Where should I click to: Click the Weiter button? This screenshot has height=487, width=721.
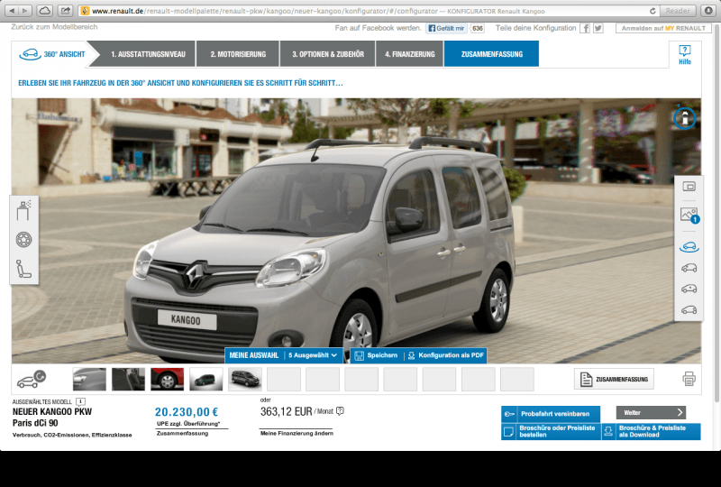pyautogui.click(x=651, y=412)
